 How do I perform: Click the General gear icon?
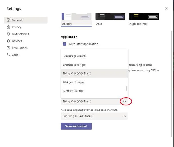pyautogui.click(x=8, y=20)
